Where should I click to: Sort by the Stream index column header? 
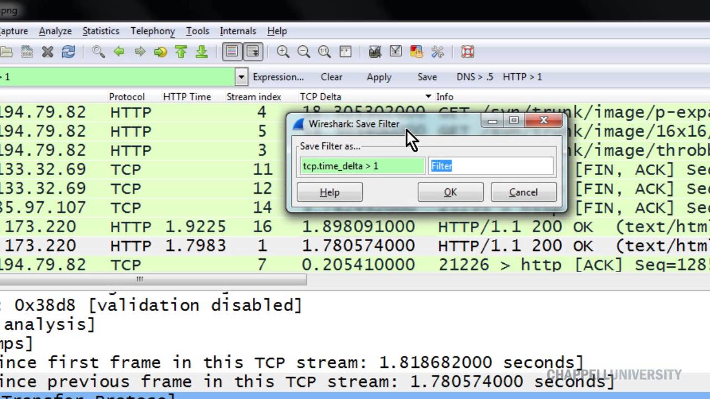point(253,96)
